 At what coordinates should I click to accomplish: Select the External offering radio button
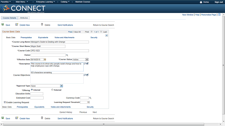(52, 90)
